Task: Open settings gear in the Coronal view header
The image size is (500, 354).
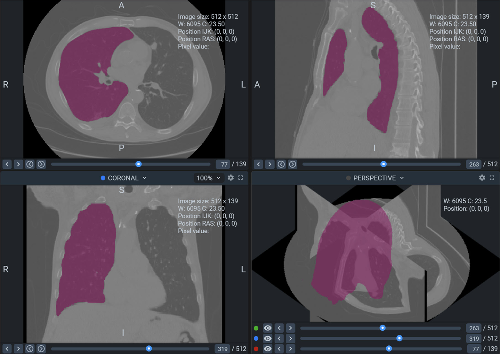Action: [230, 178]
